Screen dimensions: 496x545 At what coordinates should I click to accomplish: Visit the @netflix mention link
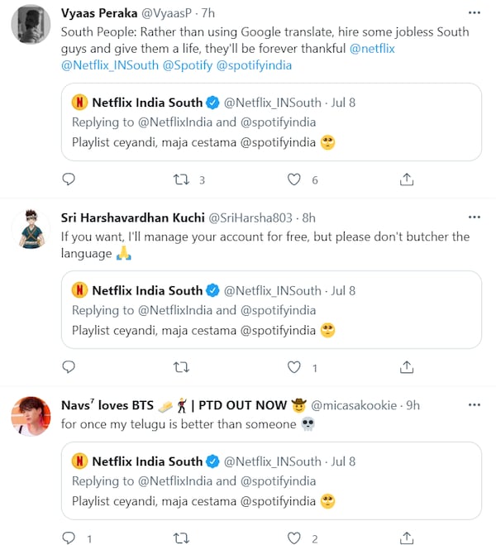[x=373, y=48]
